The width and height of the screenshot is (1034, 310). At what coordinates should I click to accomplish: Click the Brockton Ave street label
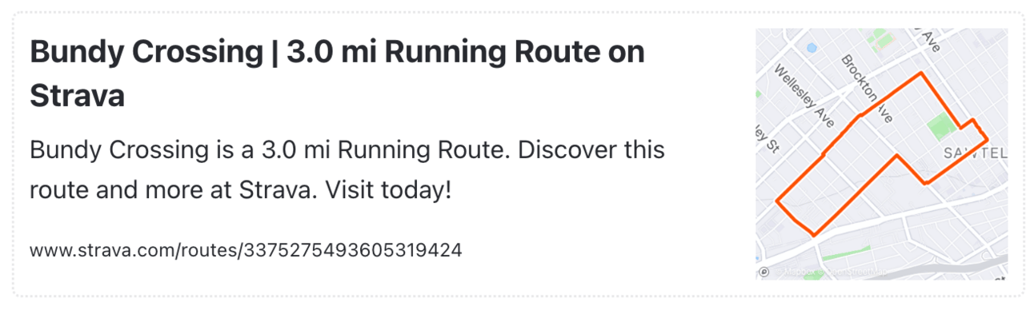coord(866,89)
